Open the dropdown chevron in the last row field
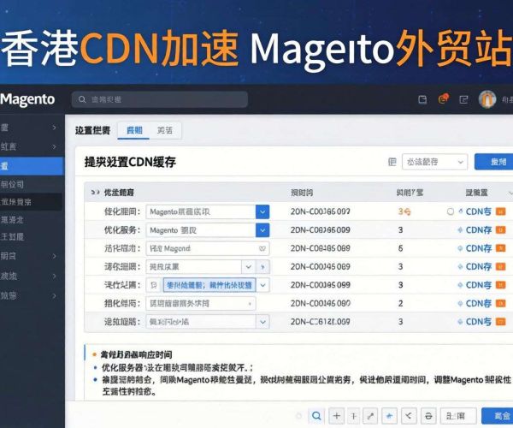This screenshot has height=428, width=513. pos(262,322)
